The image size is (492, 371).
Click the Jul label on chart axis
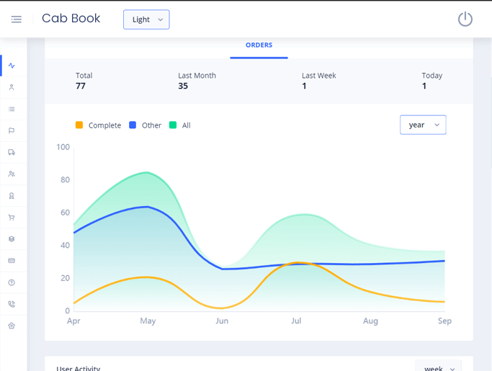296,321
